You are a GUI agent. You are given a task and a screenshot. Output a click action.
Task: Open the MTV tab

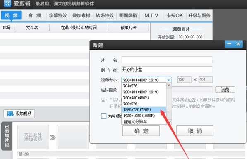[151, 15]
